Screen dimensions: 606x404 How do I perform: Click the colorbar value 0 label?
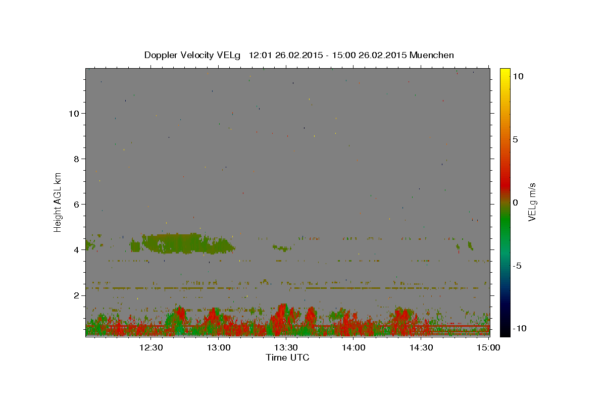pyautogui.click(x=515, y=203)
